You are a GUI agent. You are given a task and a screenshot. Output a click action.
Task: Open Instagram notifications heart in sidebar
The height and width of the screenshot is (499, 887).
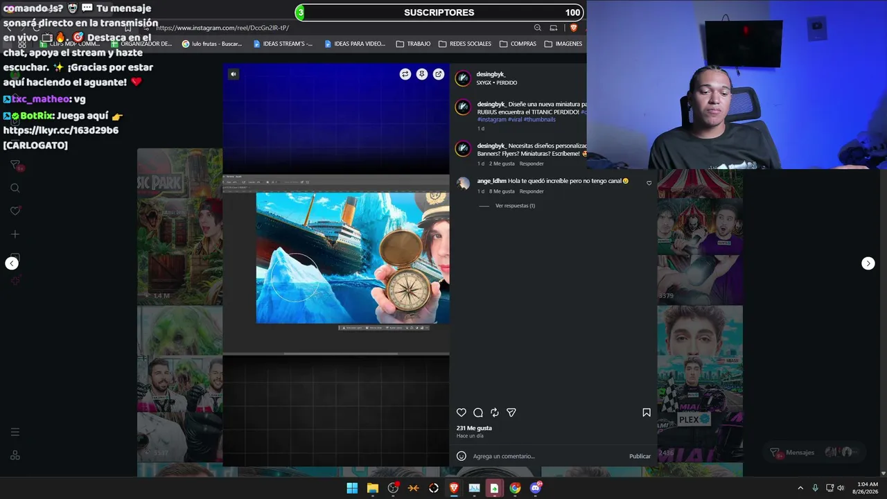tap(15, 211)
